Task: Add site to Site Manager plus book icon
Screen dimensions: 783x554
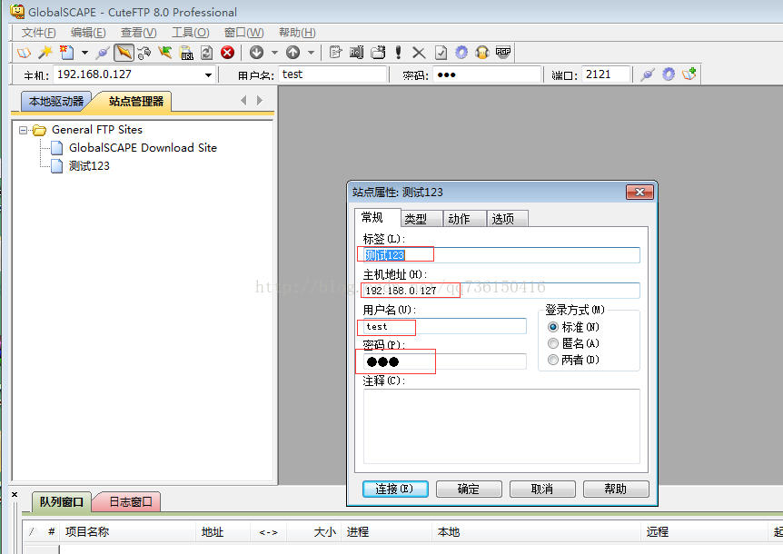Action: [689, 74]
